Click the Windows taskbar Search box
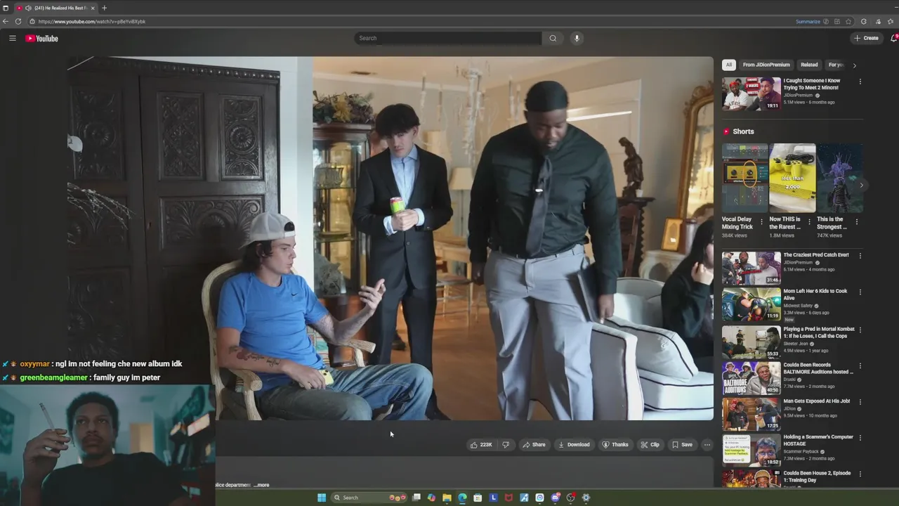The image size is (899, 506). pyautogui.click(x=369, y=498)
